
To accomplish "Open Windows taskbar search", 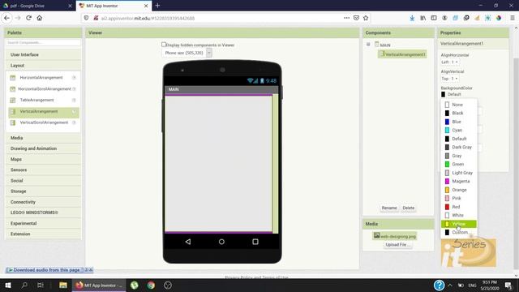I will coord(24,285).
